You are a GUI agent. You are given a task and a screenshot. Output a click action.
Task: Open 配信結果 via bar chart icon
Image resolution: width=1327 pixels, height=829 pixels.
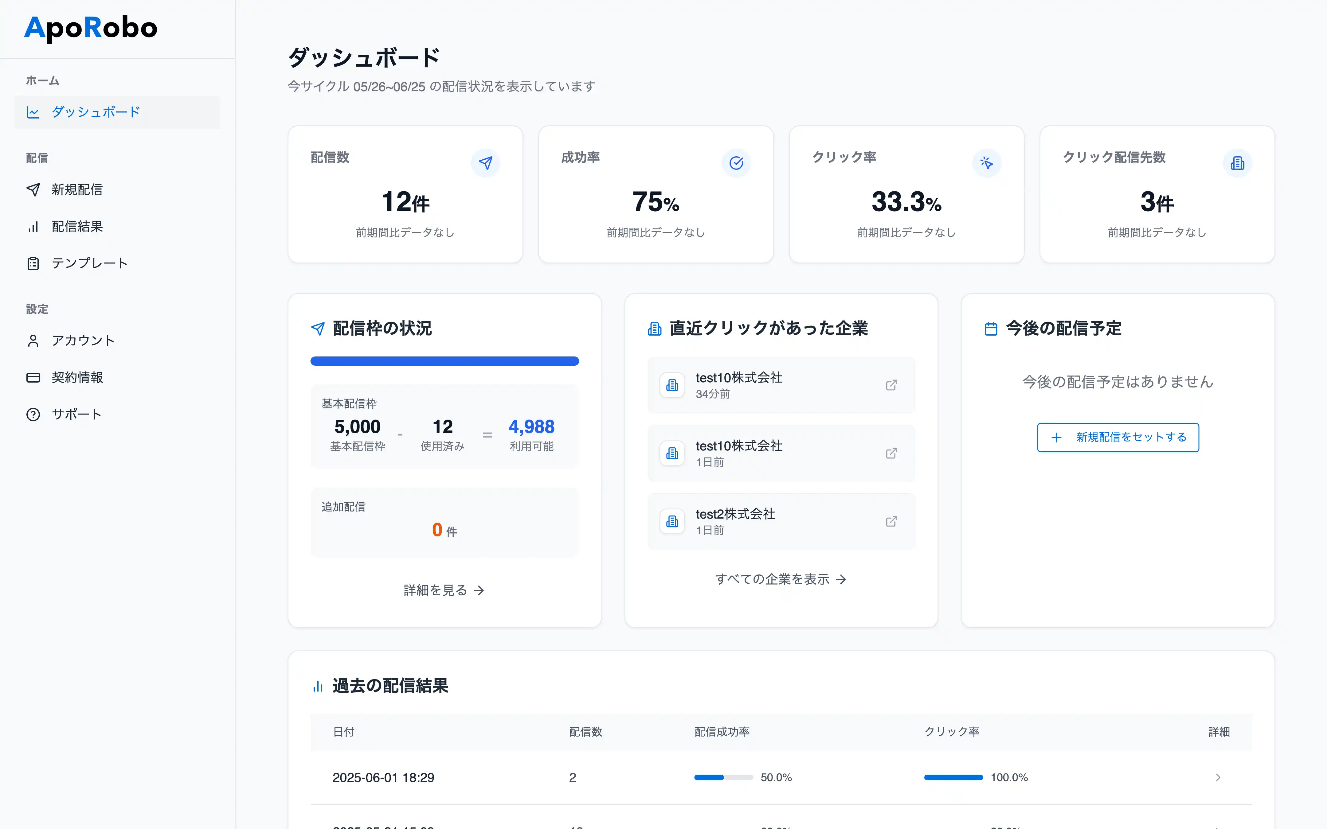pos(33,227)
